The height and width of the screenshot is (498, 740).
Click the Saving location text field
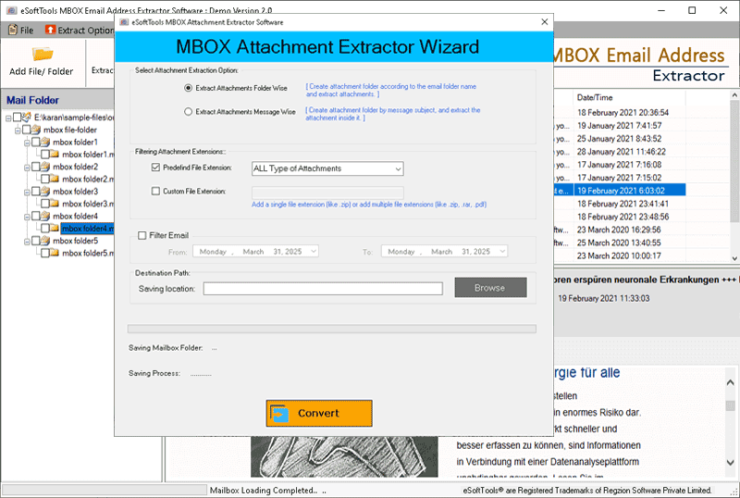point(323,289)
